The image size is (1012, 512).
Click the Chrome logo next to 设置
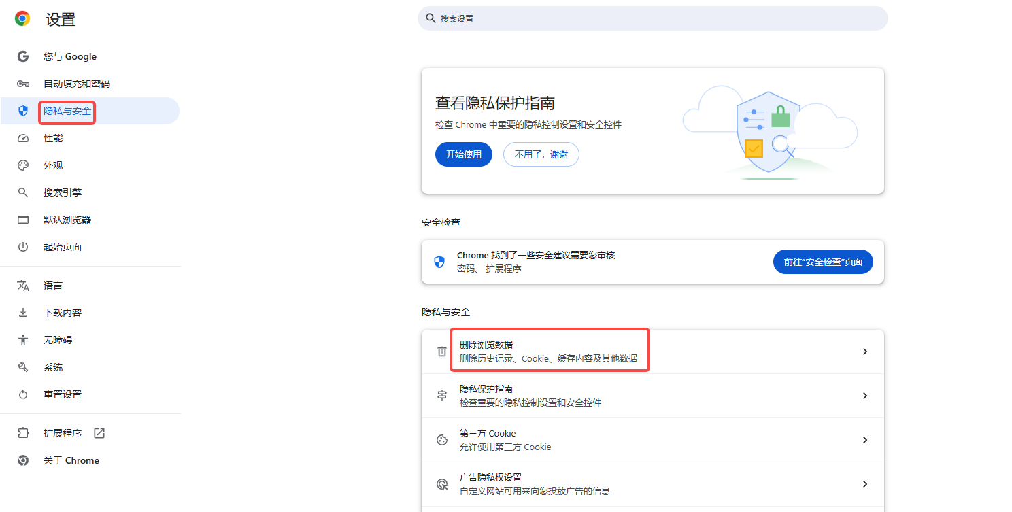pos(22,19)
